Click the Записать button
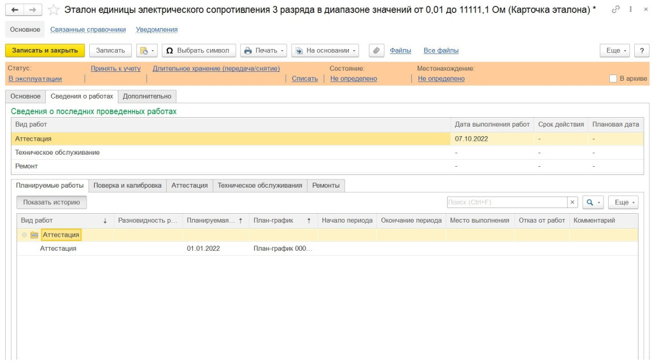Screen dimensions: 652x364 110,50
